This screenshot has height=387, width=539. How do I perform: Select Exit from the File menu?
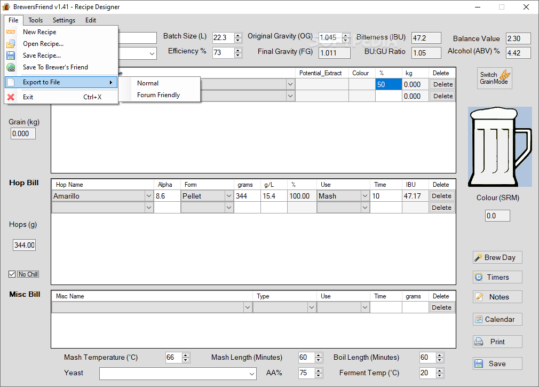[61, 97]
